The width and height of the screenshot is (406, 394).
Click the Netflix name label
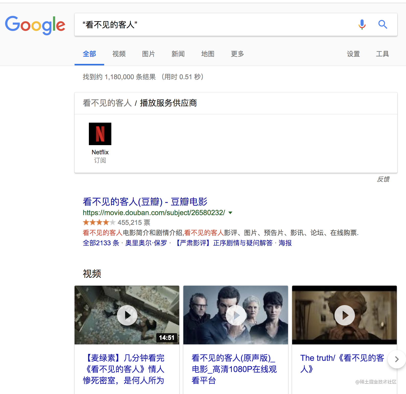point(100,152)
